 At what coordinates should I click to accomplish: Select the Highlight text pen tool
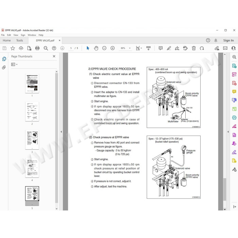[169, 48]
